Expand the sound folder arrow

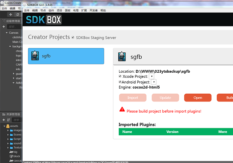coord(8,143)
